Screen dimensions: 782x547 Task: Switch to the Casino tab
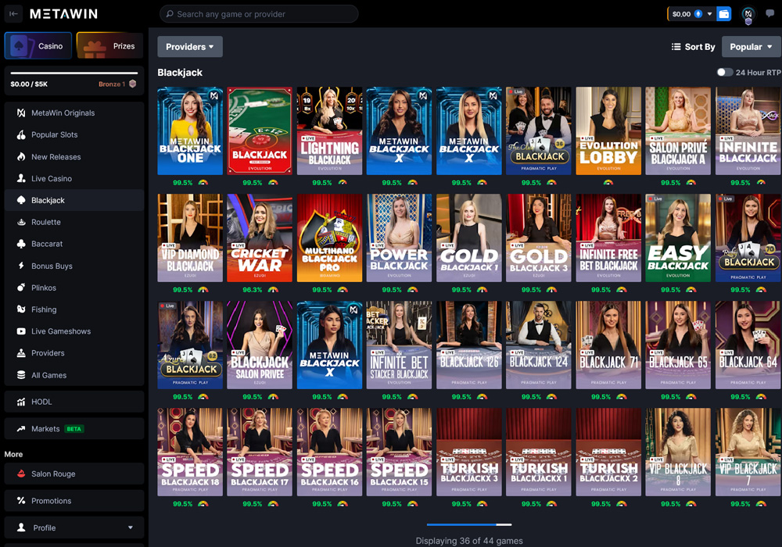point(38,46)
